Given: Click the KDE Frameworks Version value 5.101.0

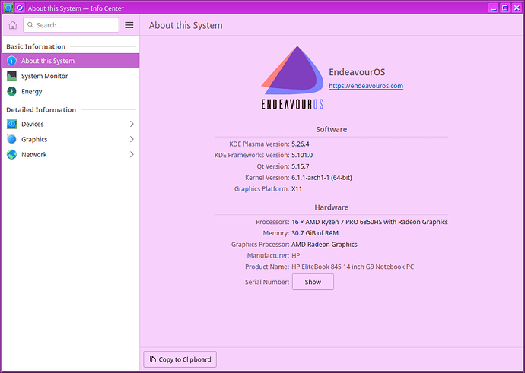Looking at the screenshot, I should [x=302, y=155].
